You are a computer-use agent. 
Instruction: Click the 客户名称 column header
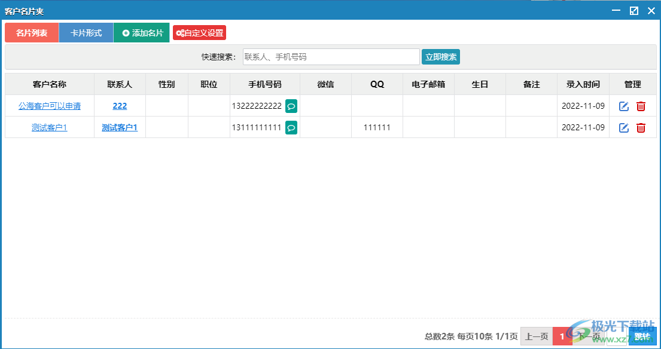pos(49,84)
